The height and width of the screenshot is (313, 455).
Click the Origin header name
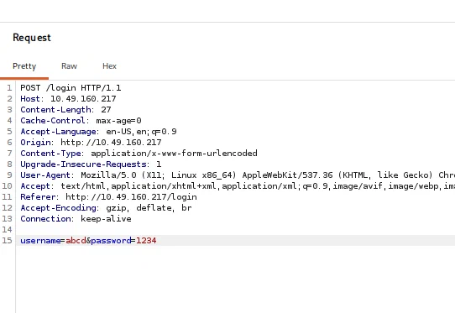(x=35, y=143)
